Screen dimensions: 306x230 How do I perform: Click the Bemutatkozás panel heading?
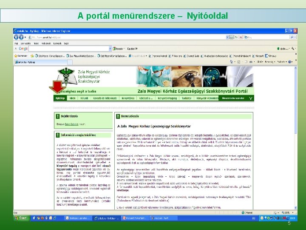(x=130, y=116)
